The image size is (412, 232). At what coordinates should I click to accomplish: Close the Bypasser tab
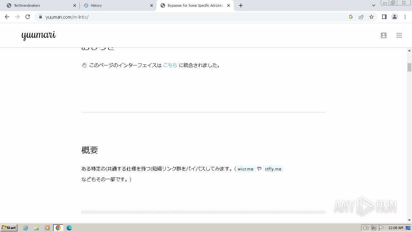[229, 5]
